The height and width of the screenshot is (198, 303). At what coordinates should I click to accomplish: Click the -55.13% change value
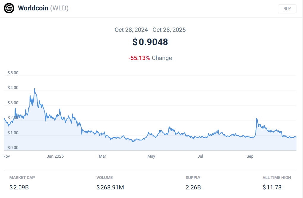pos(139,58)
